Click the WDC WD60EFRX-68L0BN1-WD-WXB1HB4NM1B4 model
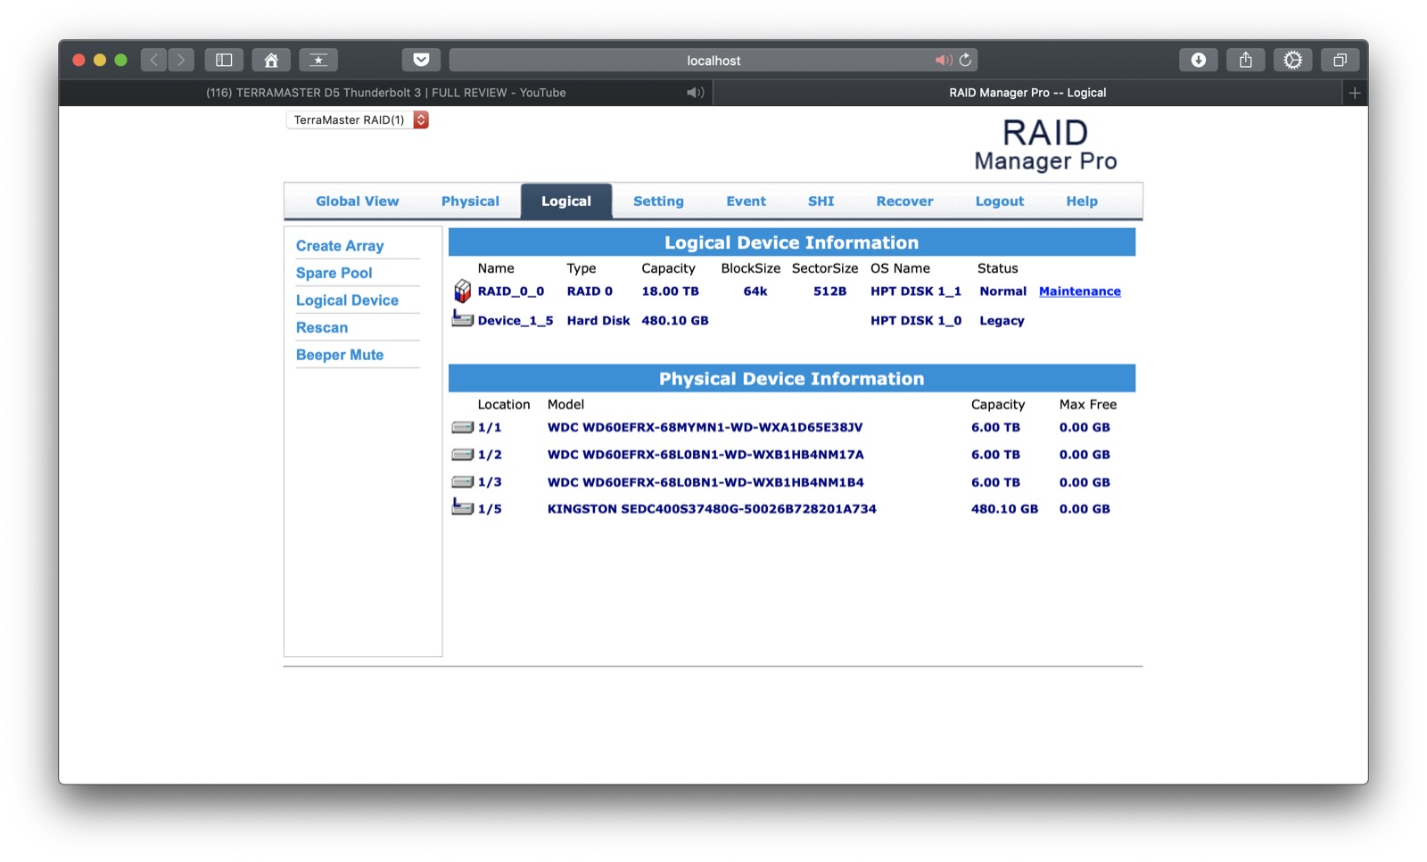The width and height of the screenshot is (1427, 862). tap(705, 482)
